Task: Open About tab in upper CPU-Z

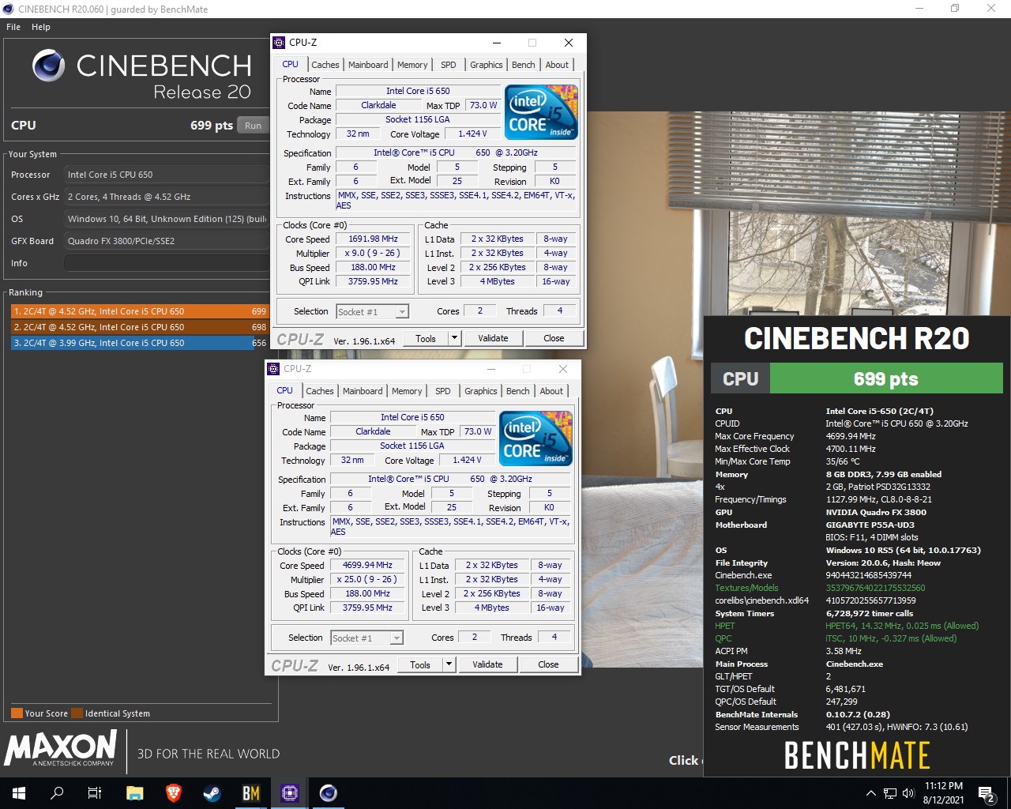Action: pyautogui.click(x=557, y=65)
